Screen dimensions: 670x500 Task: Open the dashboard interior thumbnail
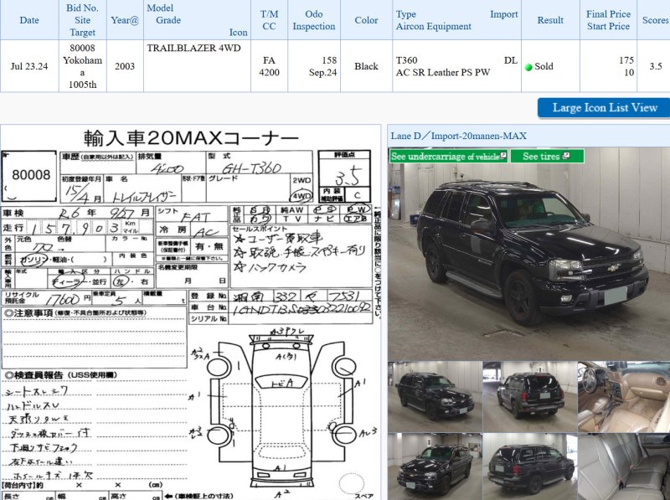tap(623, 394)
